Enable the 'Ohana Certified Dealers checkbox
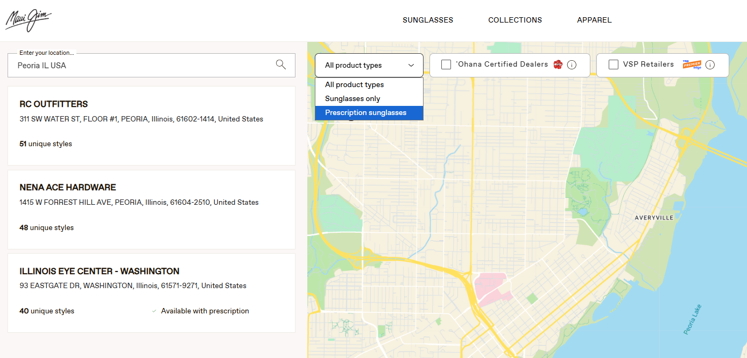The width and height of the screenshot is (747, 358). click(x=446, y=65)
